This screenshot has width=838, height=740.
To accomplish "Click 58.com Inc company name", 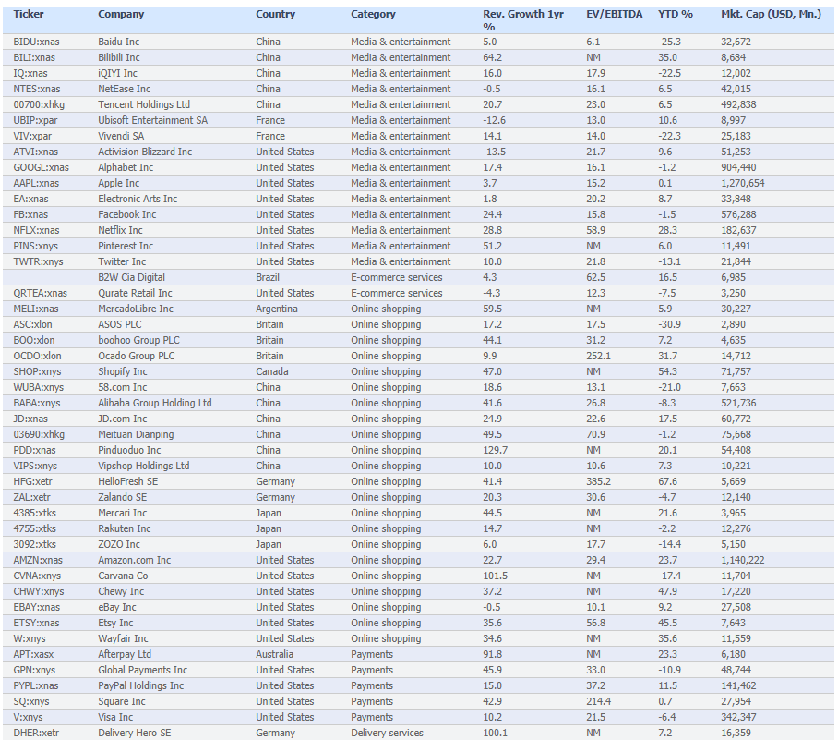I will [x=122, y=387].
